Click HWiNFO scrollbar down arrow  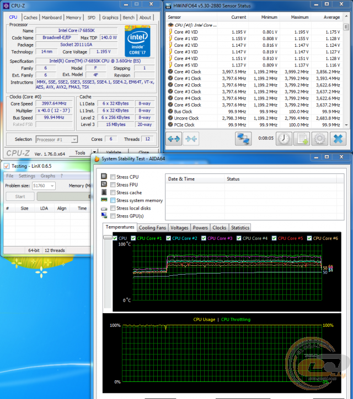[346, 125]
